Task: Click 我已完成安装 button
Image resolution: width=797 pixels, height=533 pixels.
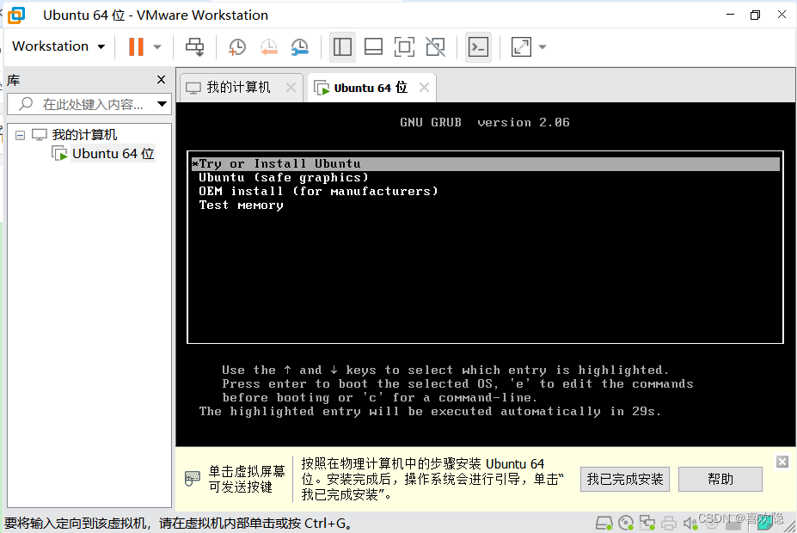Action: pyautogui.click(x=625, y=479)
